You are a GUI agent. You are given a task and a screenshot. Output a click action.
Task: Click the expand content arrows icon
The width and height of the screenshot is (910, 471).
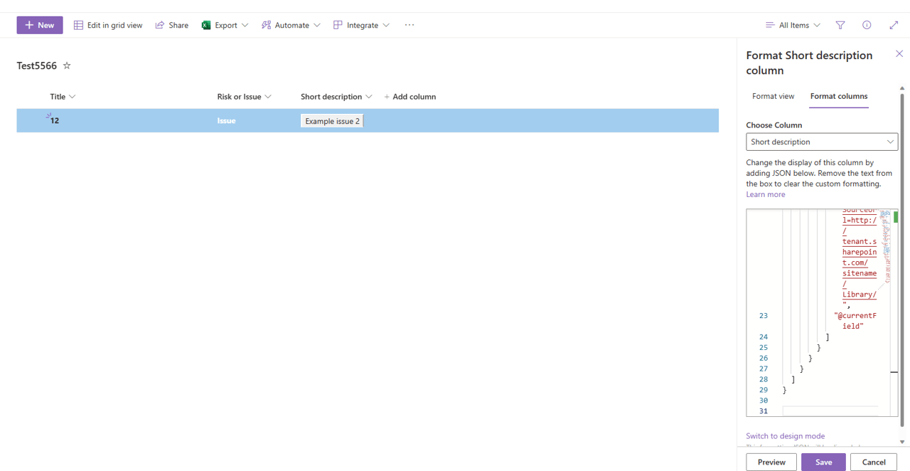[894, 25]
